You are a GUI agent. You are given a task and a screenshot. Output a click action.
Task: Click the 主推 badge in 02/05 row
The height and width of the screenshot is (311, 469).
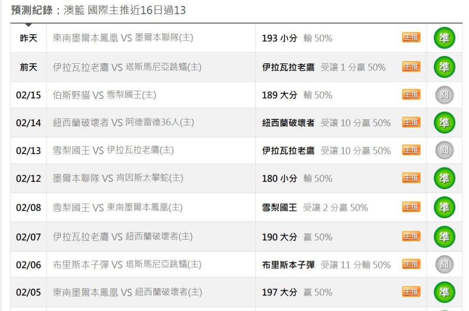coord(411,292)
